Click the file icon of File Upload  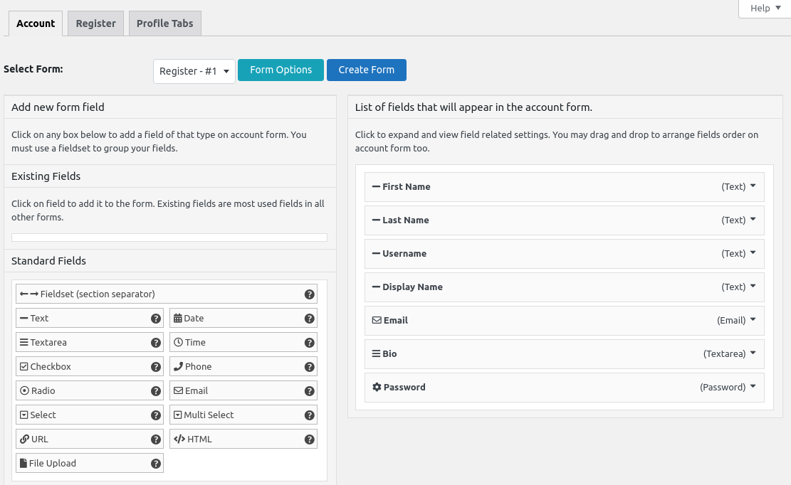pos(23,463)
